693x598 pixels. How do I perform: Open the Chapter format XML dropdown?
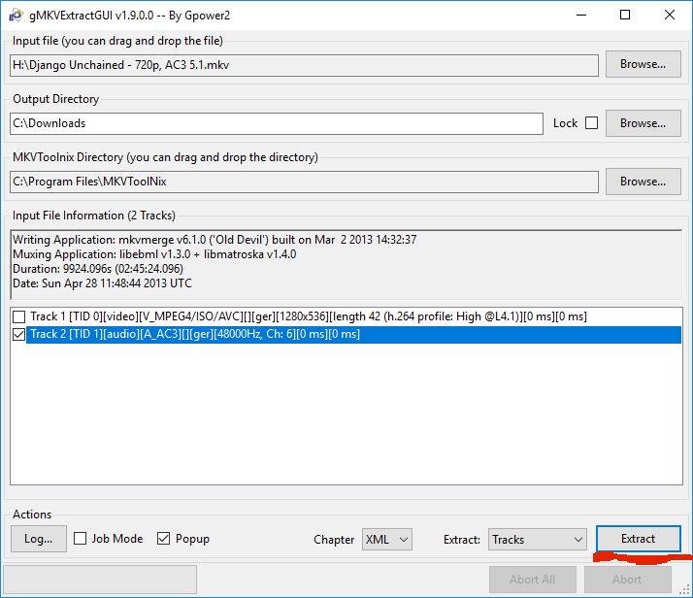[386, 540]
